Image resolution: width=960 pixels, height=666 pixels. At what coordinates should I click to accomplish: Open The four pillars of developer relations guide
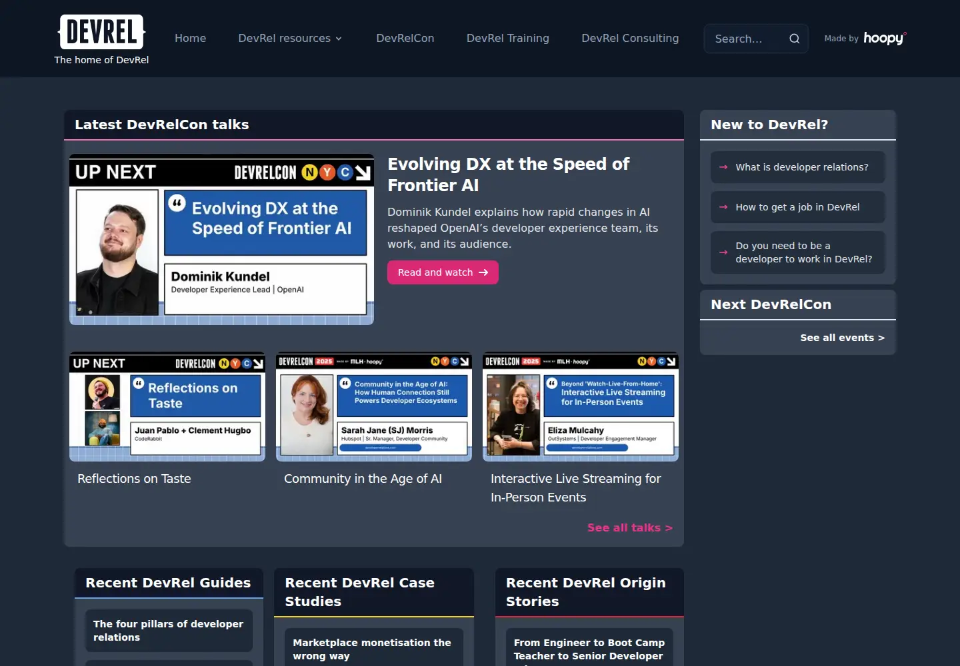[x=168, y=630]
